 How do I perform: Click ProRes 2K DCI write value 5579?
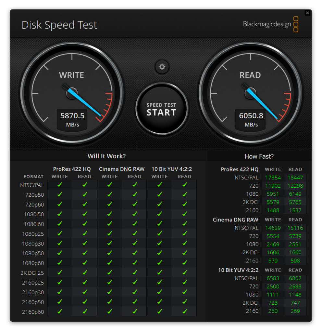(x=273, y=202)
